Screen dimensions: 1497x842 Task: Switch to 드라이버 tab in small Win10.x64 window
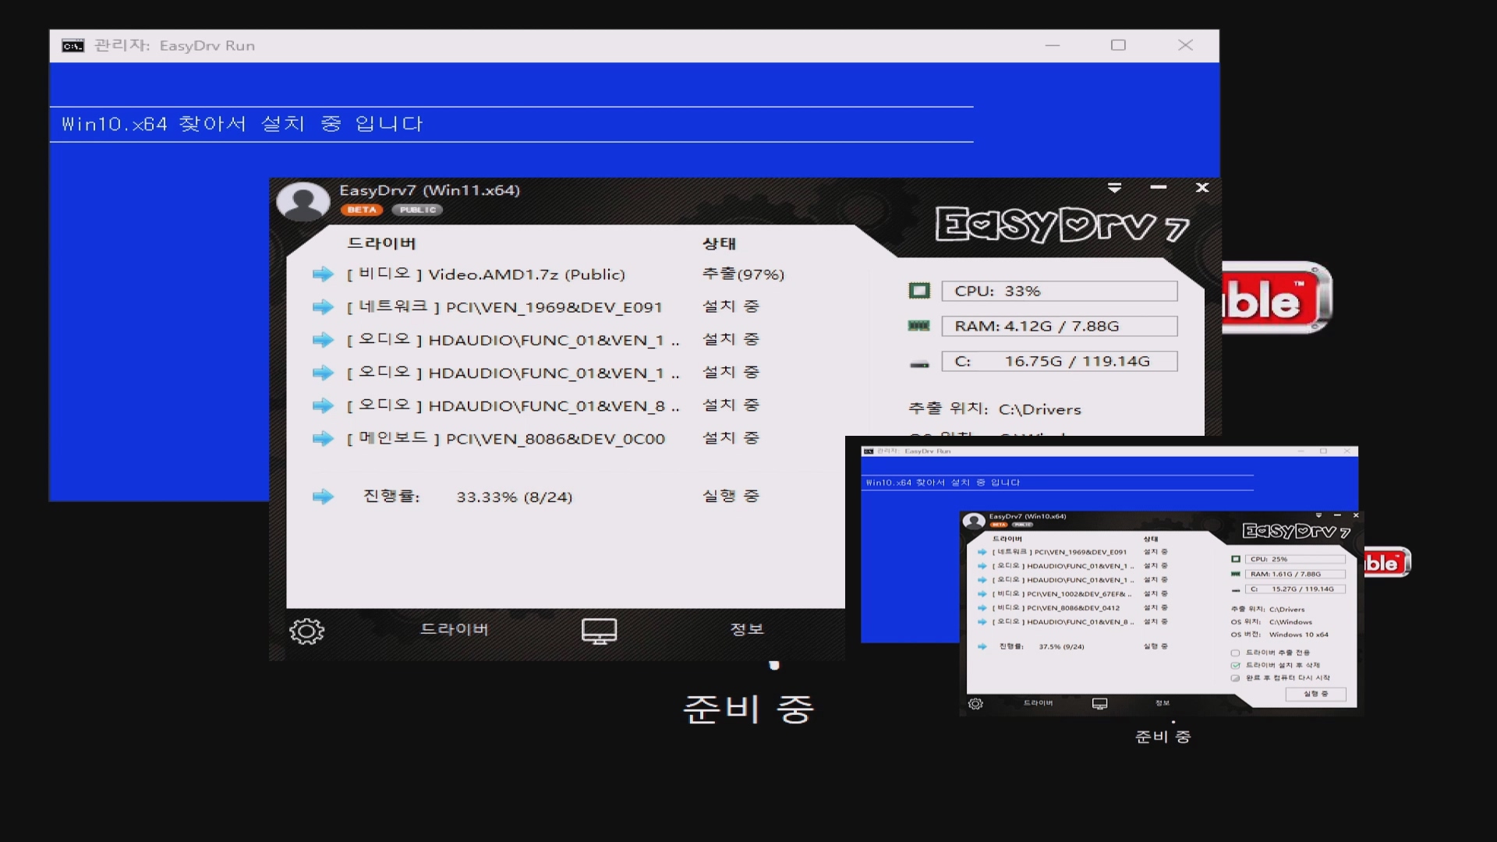(1038, 702)
